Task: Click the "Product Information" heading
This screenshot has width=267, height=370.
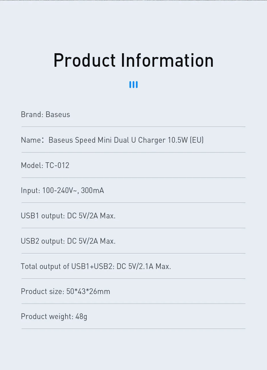Action: coord(133,60)
